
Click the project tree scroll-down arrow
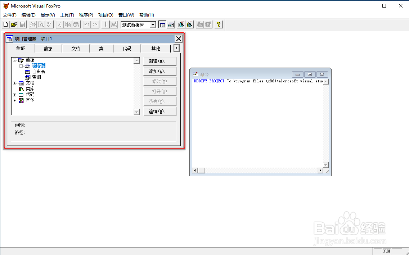tap(136, 112)
